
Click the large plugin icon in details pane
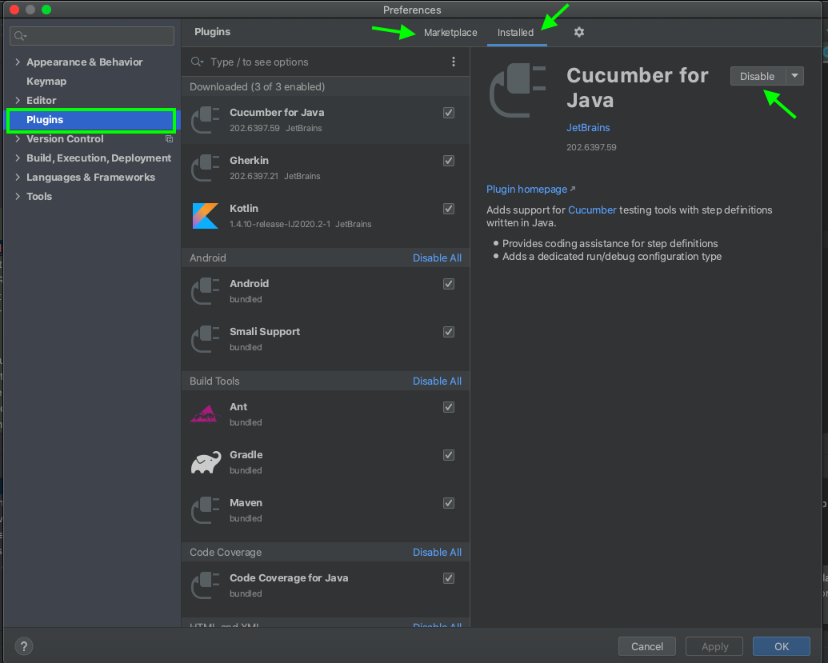518,90
